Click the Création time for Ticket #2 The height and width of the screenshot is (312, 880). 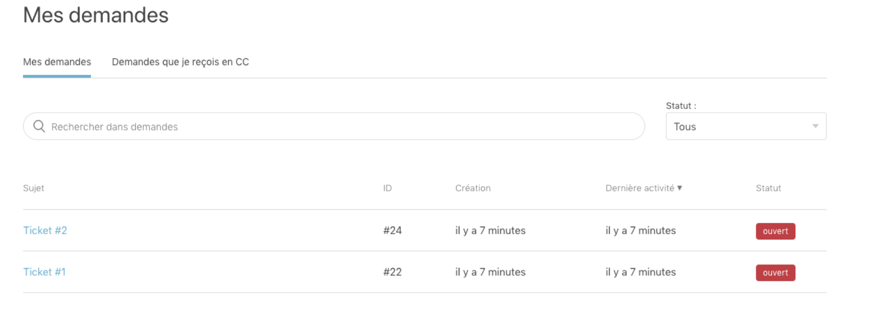tap(490, 230)
